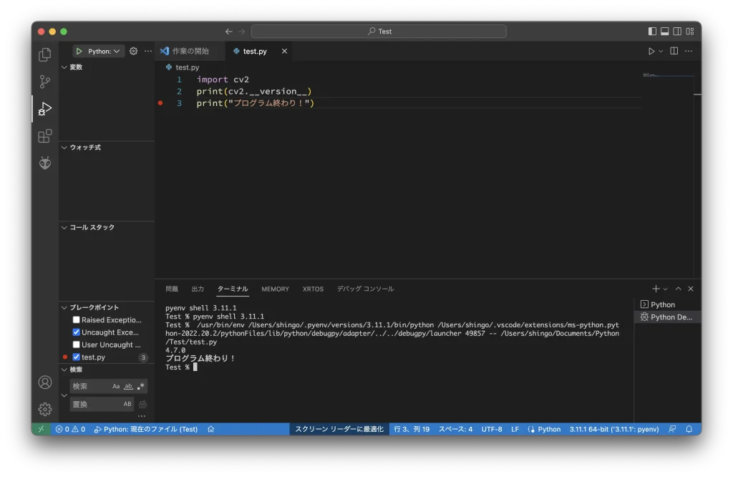Disable the Uncaught Exceptions breakpoint checkbox
Image resolution: width=733 pixels, height=477 pixels.
[x=77, y=332]
